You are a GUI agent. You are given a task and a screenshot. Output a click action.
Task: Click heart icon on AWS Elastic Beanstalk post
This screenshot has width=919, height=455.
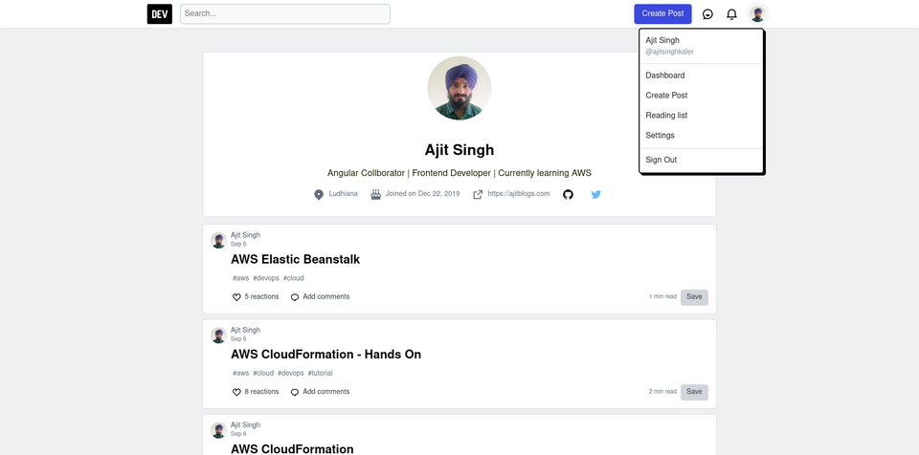click(x=236, y=297)
